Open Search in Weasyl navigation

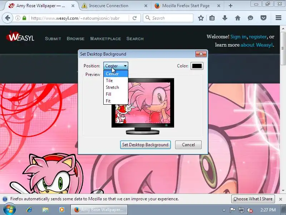pyautogui.click(x=135, y=39)
